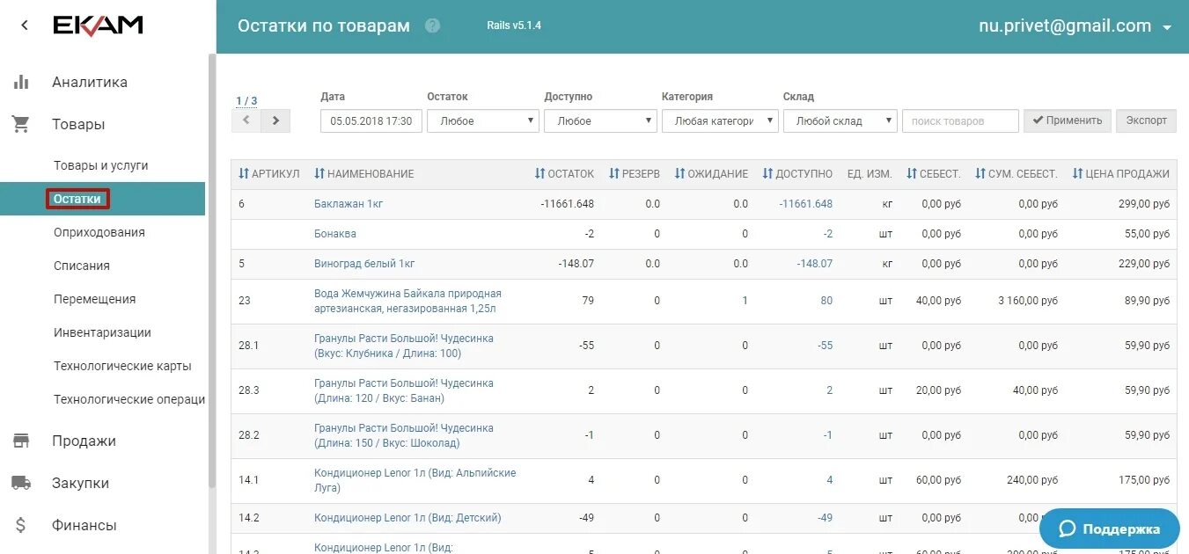Screen dimensions: 1189x554
Task: Click the Применить button
Action: 1067,120
